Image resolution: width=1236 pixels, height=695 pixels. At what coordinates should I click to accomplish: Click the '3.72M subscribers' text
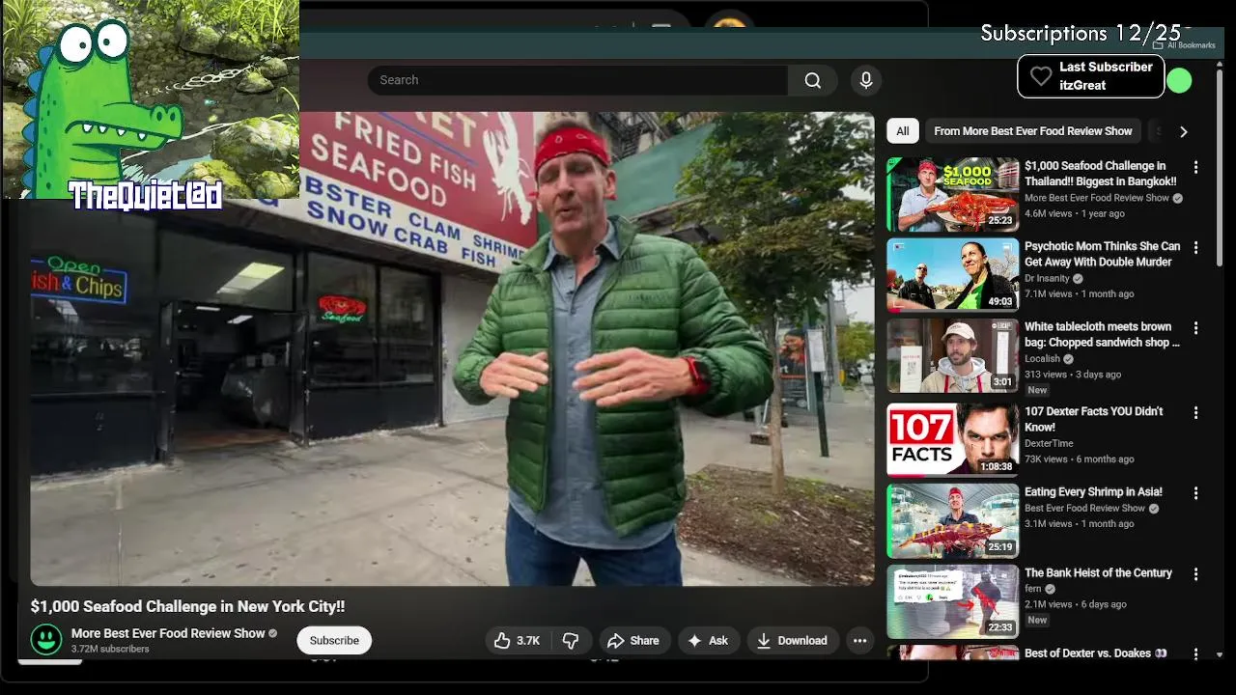tap(110, 650)
